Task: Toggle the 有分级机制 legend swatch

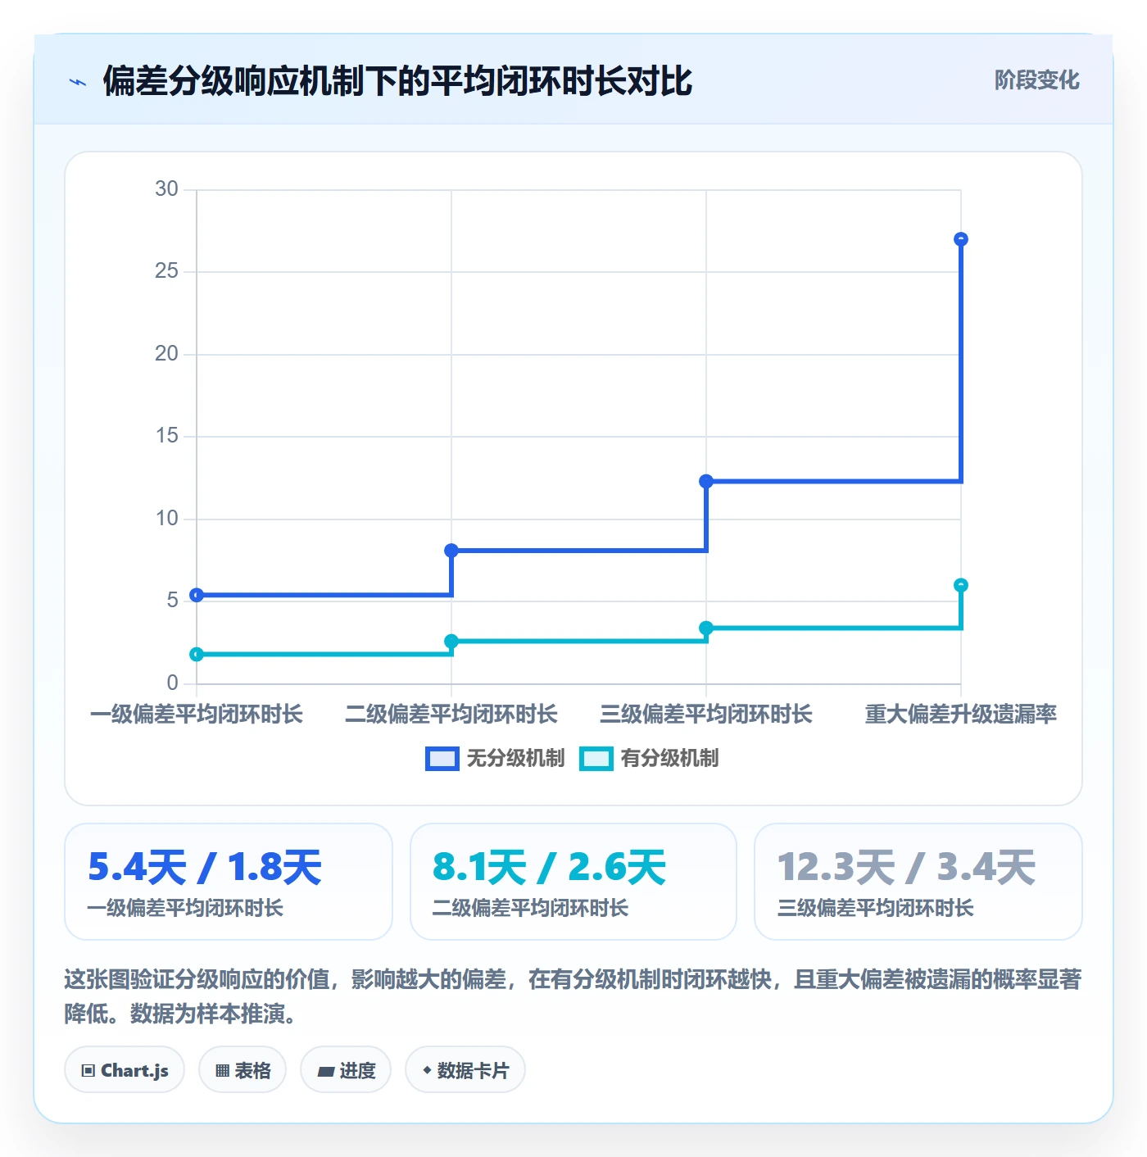Action: (x=596, y=759)
